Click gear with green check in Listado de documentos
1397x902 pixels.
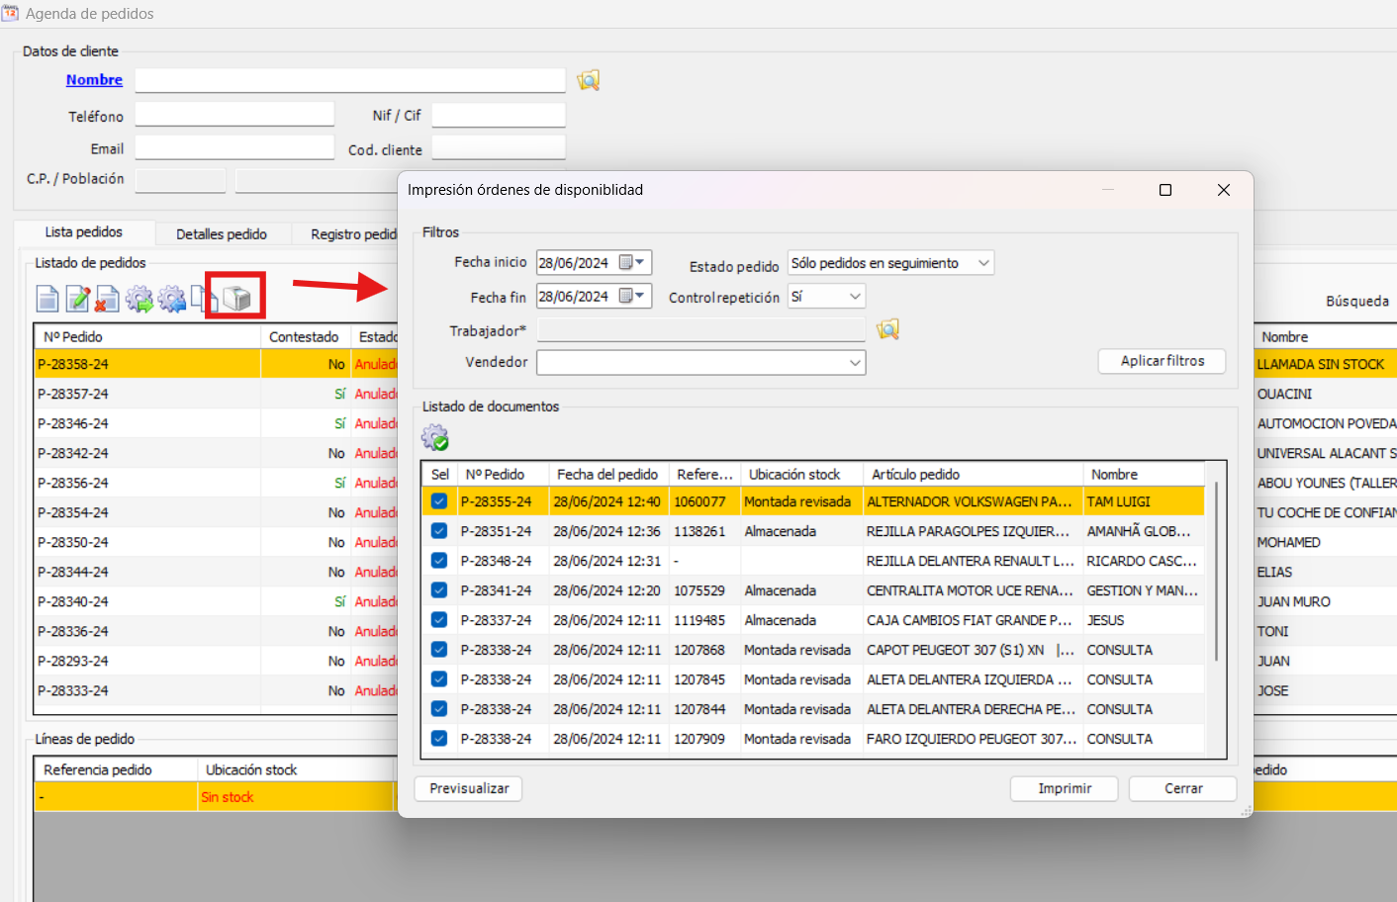(x=435, y=437)
